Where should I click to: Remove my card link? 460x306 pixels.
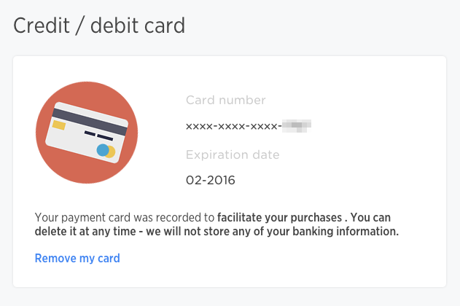tap(77, 258)
